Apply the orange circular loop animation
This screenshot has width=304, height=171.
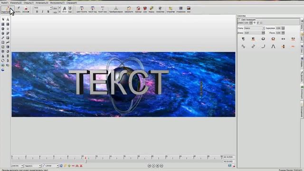tap(273, 39)
